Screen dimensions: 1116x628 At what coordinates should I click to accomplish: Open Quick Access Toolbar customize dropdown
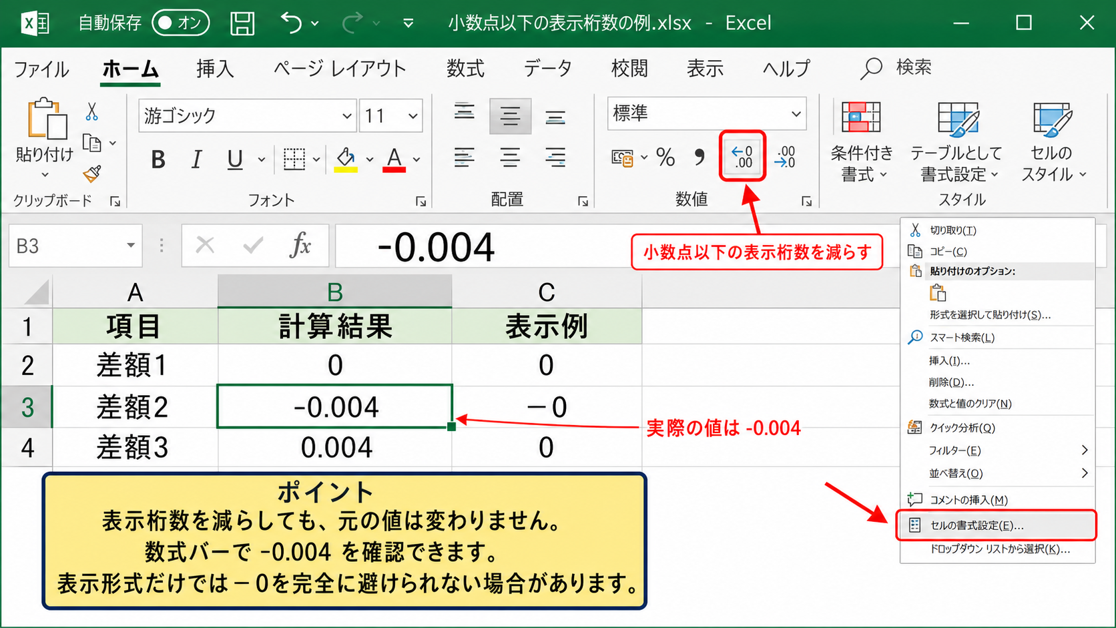click(x=408, y=23)
